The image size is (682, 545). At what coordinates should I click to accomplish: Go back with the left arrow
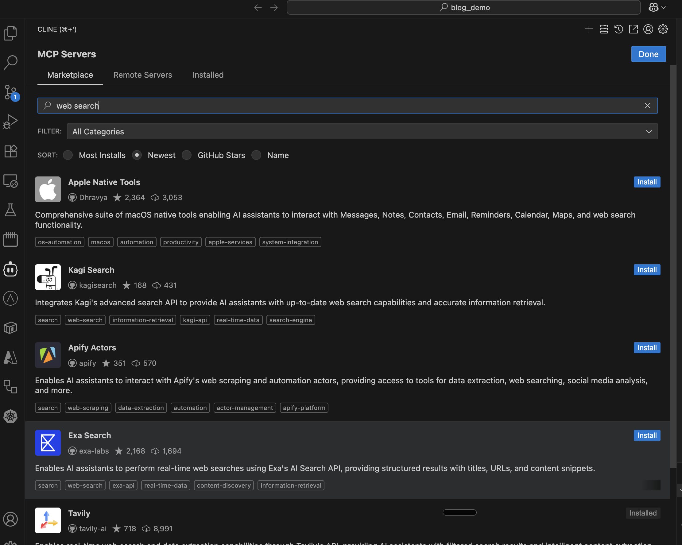pos(258,8)
